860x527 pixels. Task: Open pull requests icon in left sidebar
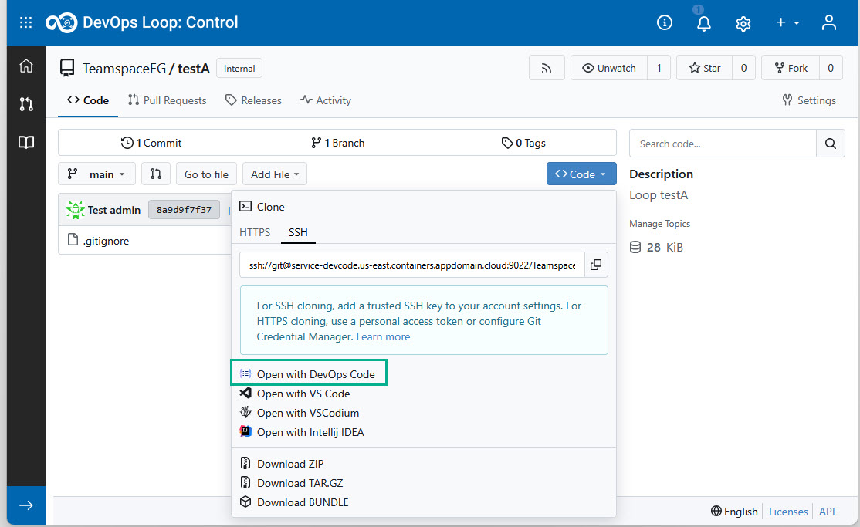pos(26,104)
